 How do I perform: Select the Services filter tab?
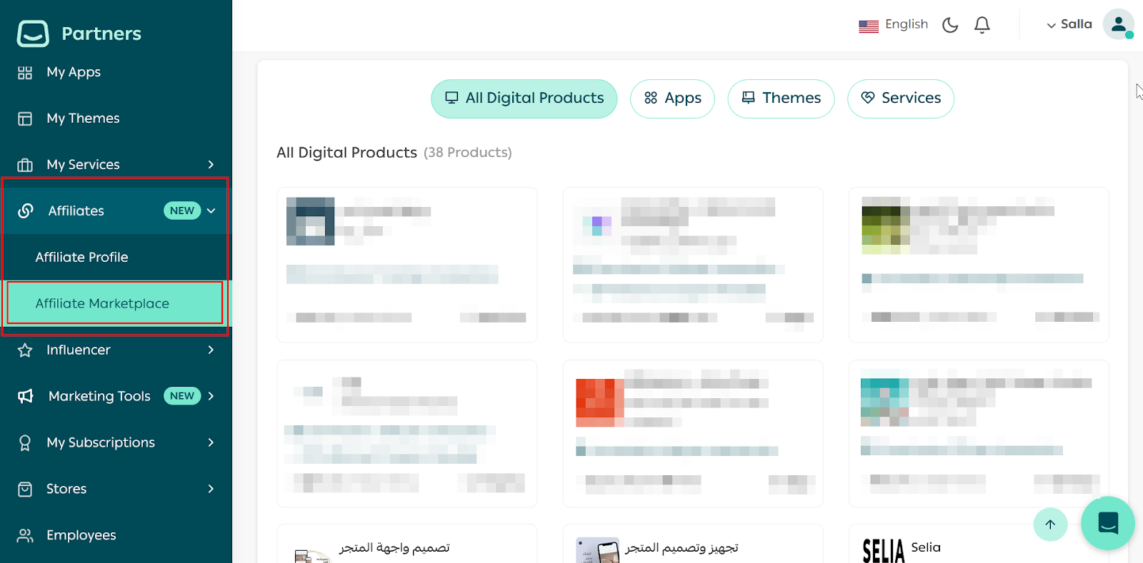[x=900, y=98]
